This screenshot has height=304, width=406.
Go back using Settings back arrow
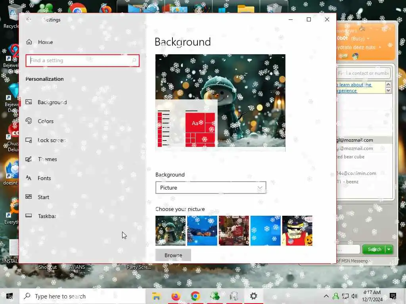pos(29,19)
